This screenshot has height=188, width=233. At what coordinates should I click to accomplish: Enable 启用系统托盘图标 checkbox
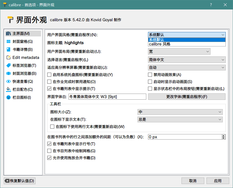pos(49,75)
